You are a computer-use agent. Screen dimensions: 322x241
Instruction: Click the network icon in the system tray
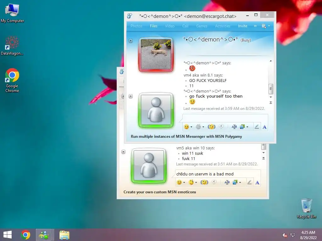coord(292,235)
